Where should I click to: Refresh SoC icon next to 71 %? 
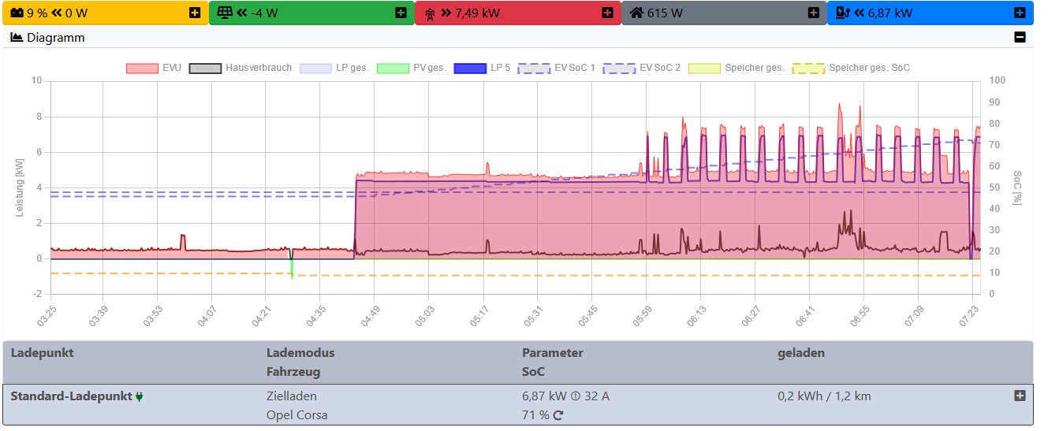pos(558,415)
